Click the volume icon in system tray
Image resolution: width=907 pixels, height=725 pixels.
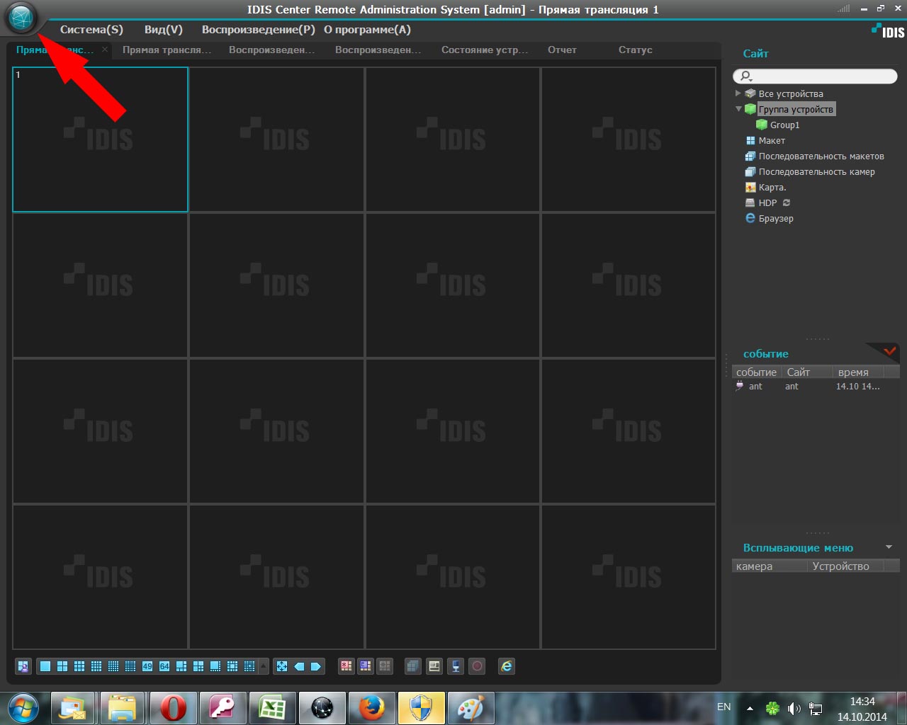pyautogui.click(x=794, y=708)
